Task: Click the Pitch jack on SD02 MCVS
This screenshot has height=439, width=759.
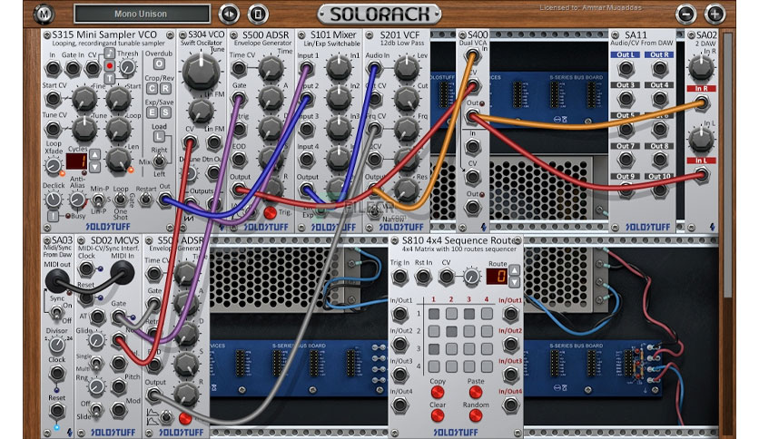Action: [x=118, y=385]
